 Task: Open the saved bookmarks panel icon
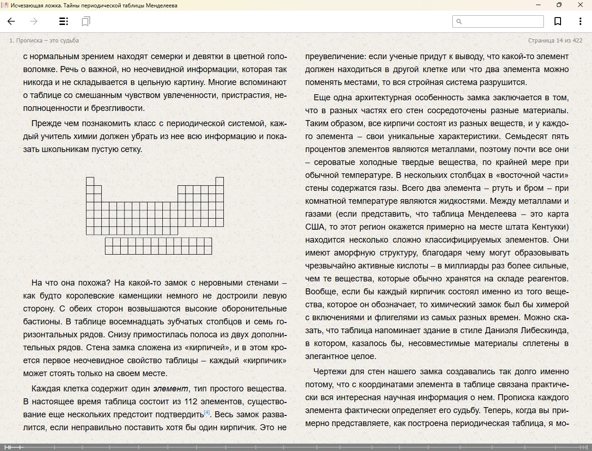[x=86, y=21]
